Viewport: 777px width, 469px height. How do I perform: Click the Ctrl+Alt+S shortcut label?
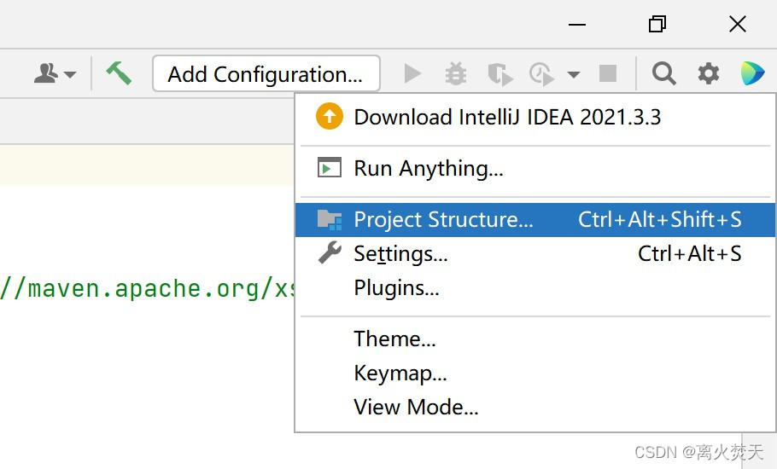point(689,254)
